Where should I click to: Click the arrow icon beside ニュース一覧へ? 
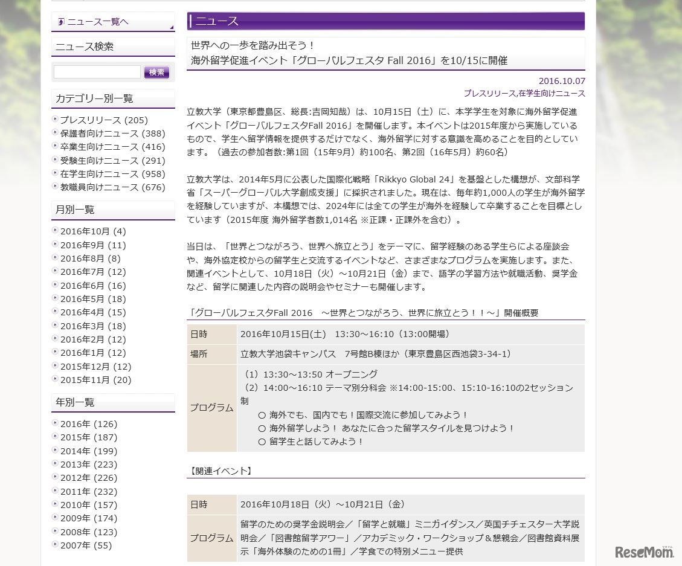click(x=62, y=22)
